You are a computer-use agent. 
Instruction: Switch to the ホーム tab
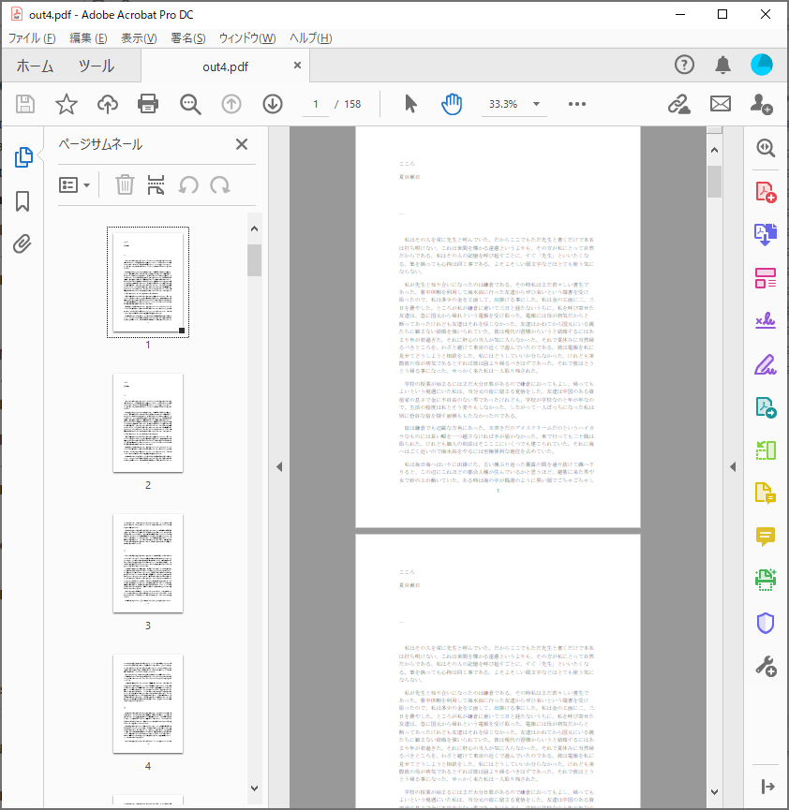point(35,66)
